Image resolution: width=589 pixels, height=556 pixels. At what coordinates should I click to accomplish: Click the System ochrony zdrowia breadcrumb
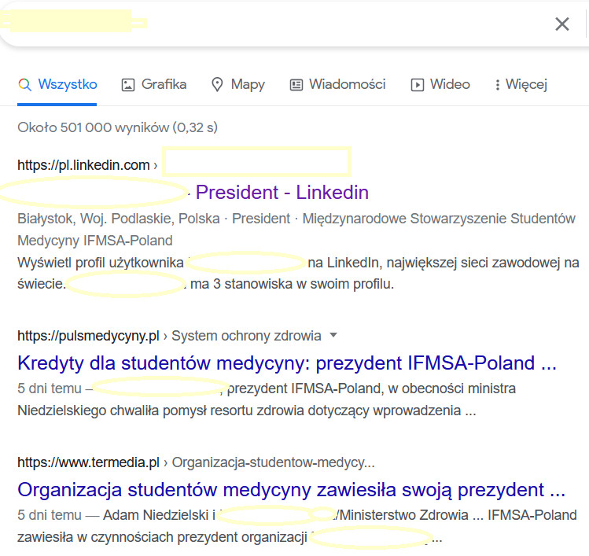coord(246,337)
